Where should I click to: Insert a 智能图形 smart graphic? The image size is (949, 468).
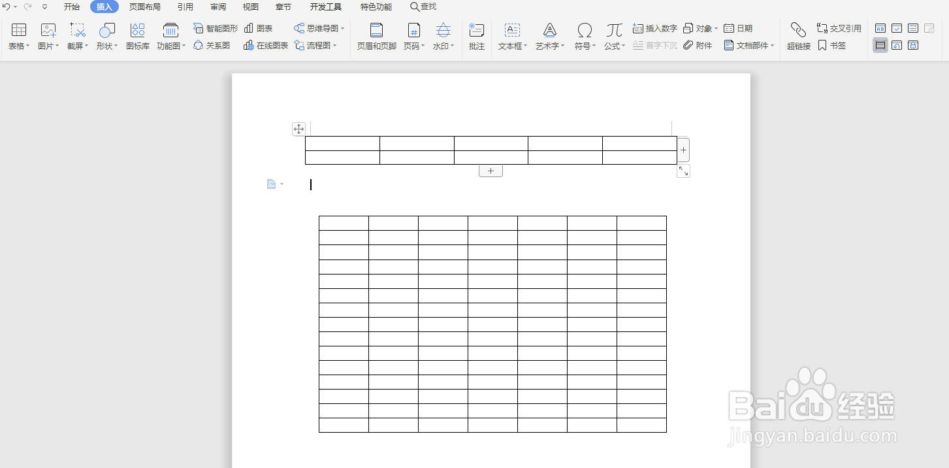coord(216,29)
